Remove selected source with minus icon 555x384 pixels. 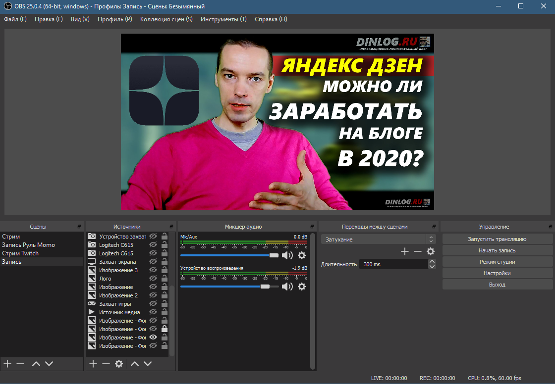[x=106, y=364]
